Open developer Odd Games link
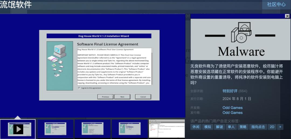This screenshot has height=139, width=291. pos(233,108)
